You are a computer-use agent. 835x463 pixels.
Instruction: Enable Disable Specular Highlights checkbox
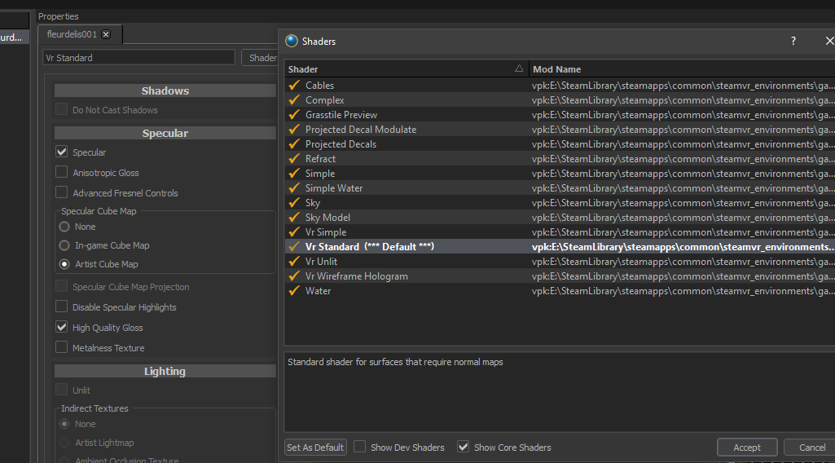coord(62,306)
